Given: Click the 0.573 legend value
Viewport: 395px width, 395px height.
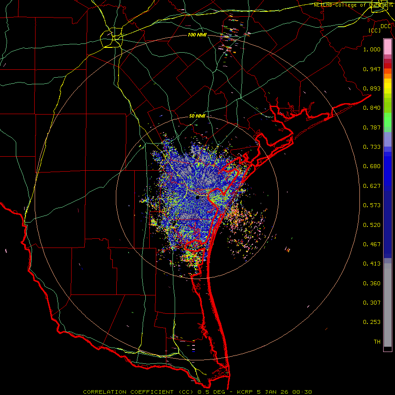Looking at the screenshot, I should click(372, 205).
